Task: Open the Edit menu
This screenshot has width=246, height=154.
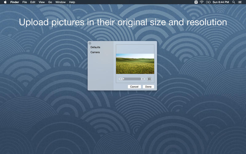Action: (33, 2)
